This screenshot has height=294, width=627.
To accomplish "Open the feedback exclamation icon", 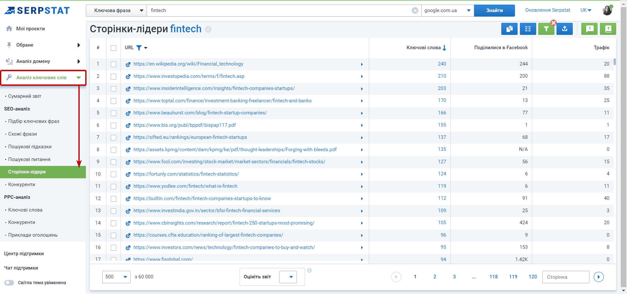I will coord(589,29).
